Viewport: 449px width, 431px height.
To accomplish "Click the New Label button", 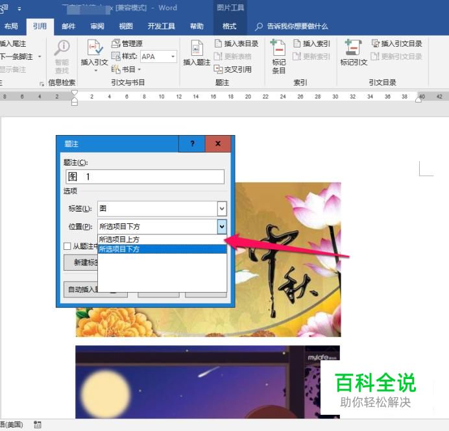I will click(x=81, y=262).
